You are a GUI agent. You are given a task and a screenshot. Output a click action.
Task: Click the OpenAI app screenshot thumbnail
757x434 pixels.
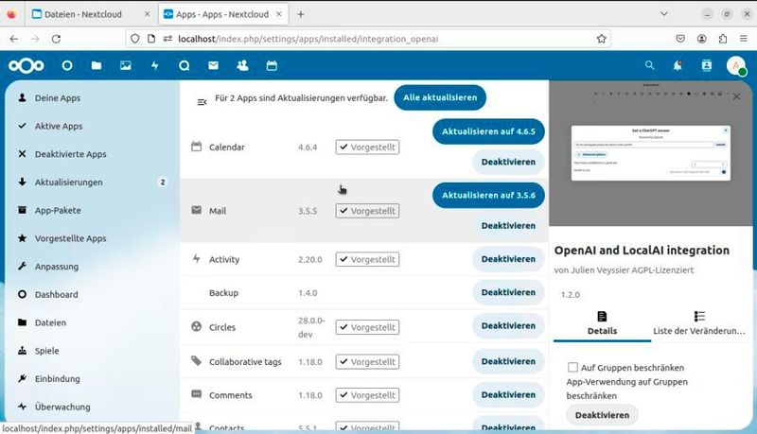[650, 153]
